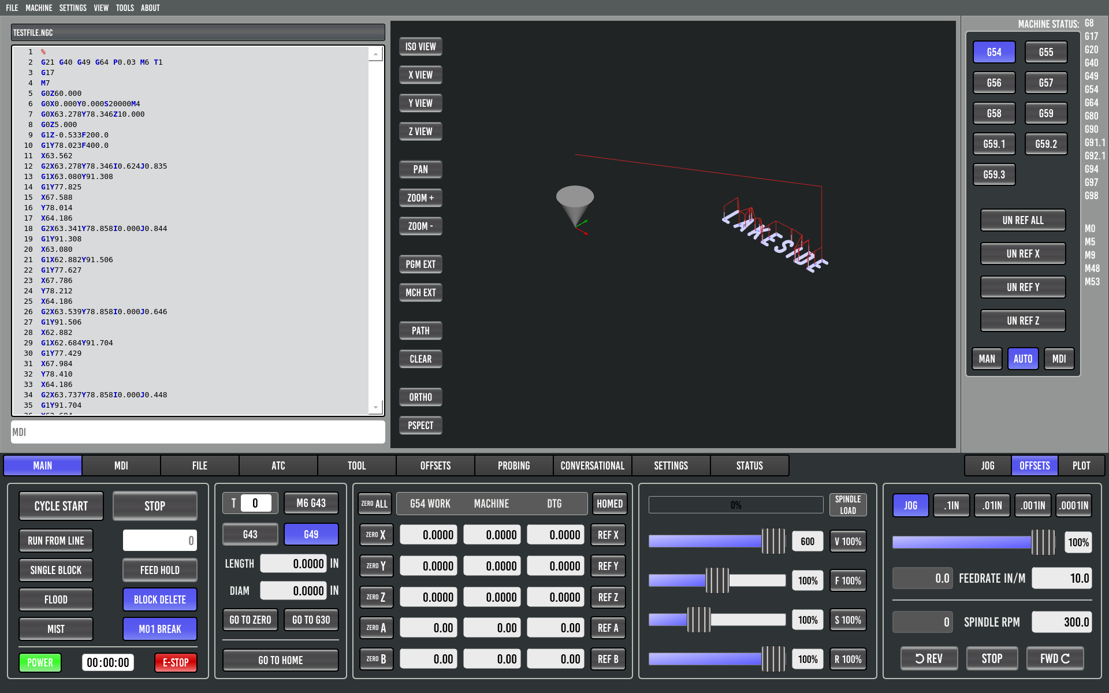Screen dimensions: 1109x693
Task: Activate PAN mode in plot
Action: [420, 170]
